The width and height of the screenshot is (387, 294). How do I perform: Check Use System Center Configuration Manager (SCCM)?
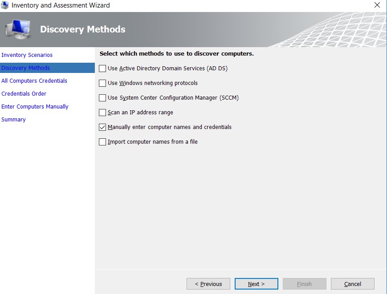pyautogui.click(x=102, y=98)
